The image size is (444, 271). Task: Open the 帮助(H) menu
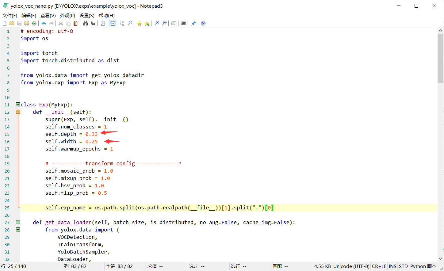(x=107, y=15)
